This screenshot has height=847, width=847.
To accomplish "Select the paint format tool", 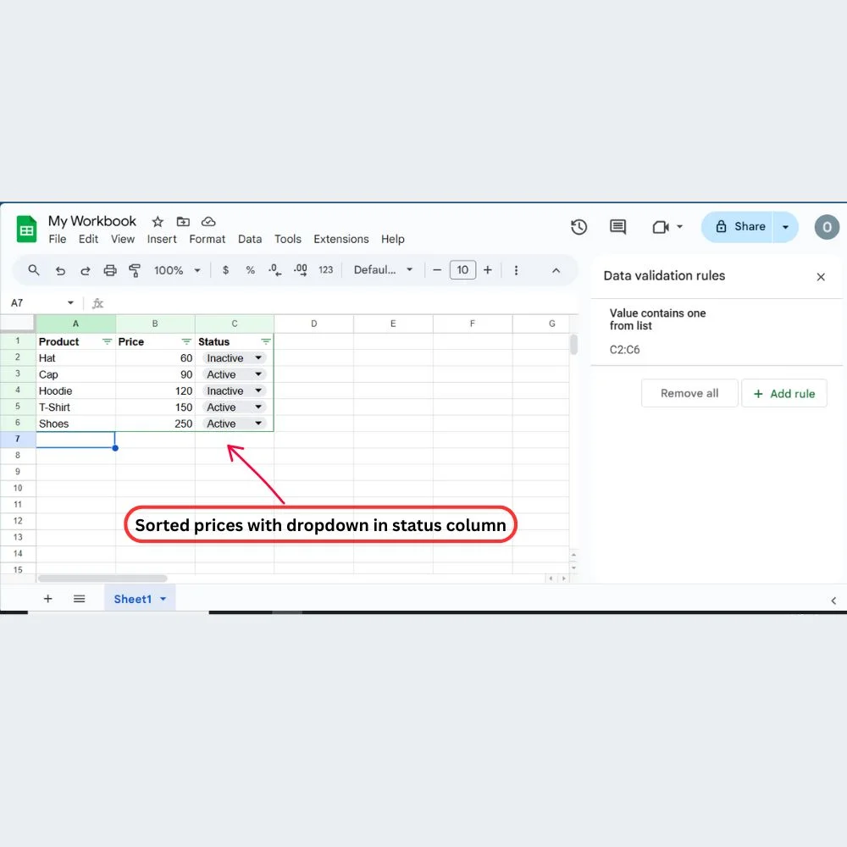I will pos(135,270).
